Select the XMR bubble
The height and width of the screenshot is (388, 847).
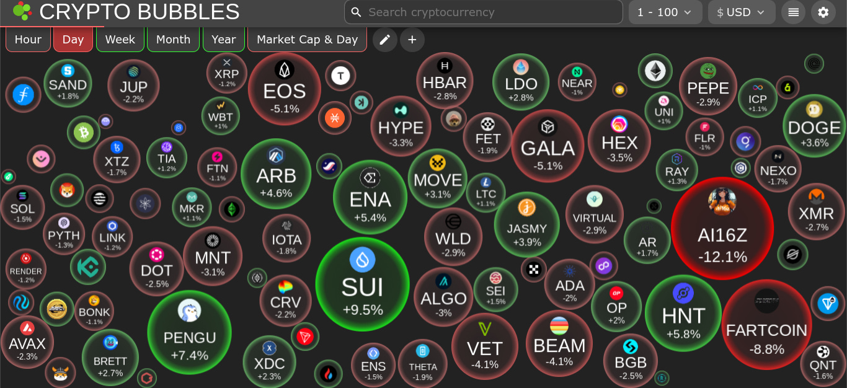click(x=817, y=211)
